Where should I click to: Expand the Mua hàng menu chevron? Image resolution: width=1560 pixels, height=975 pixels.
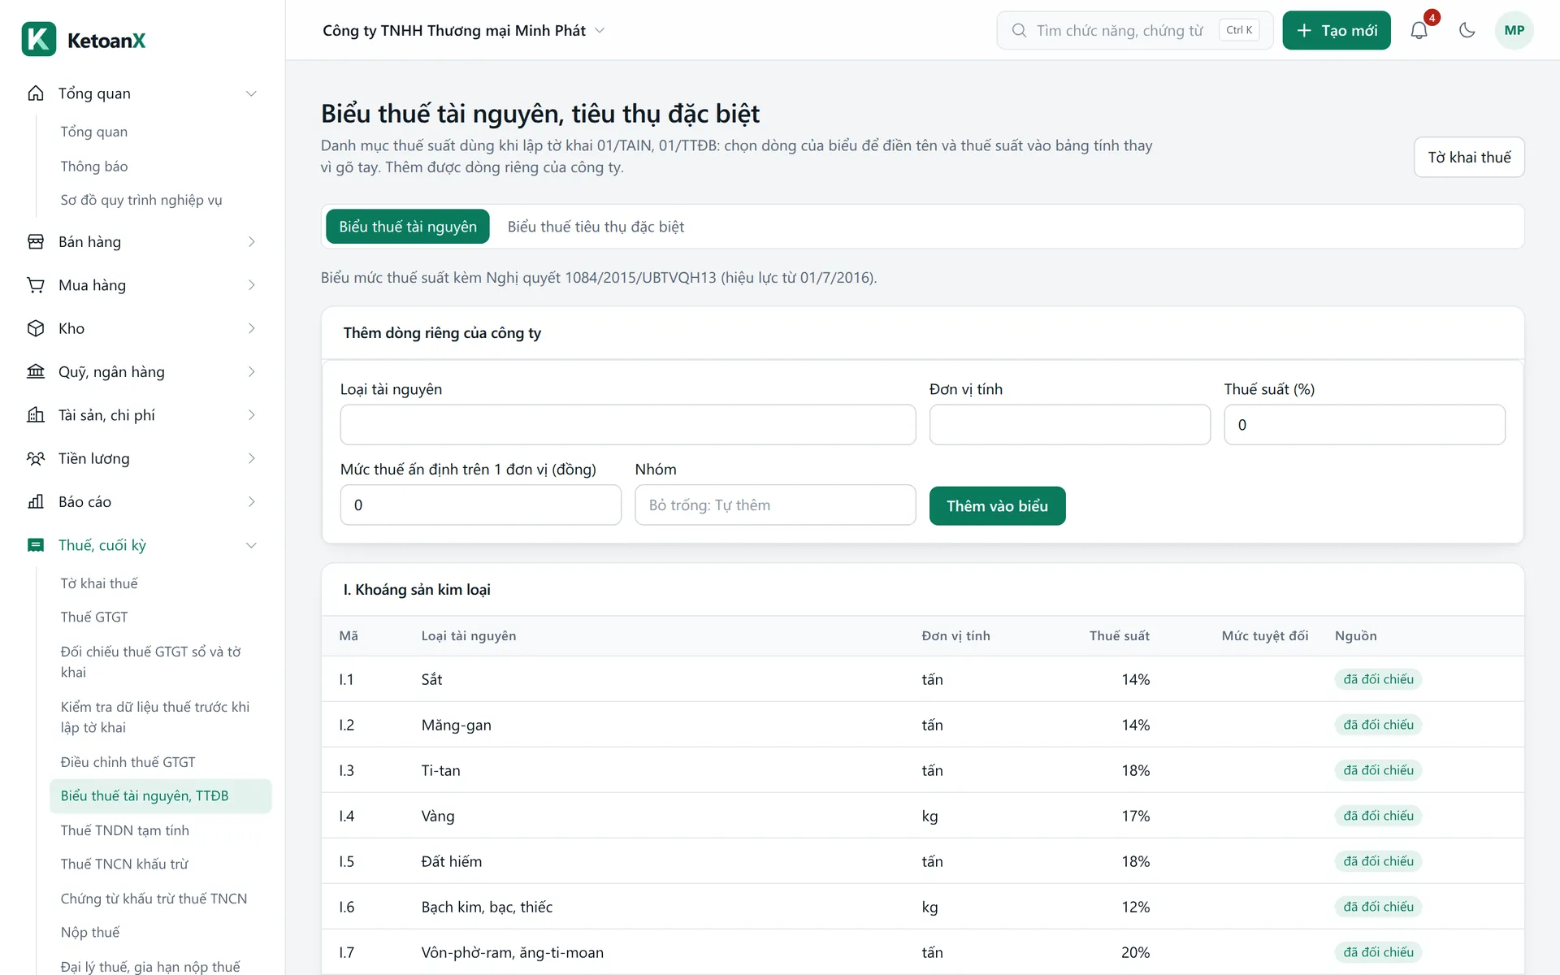(251, 285)
